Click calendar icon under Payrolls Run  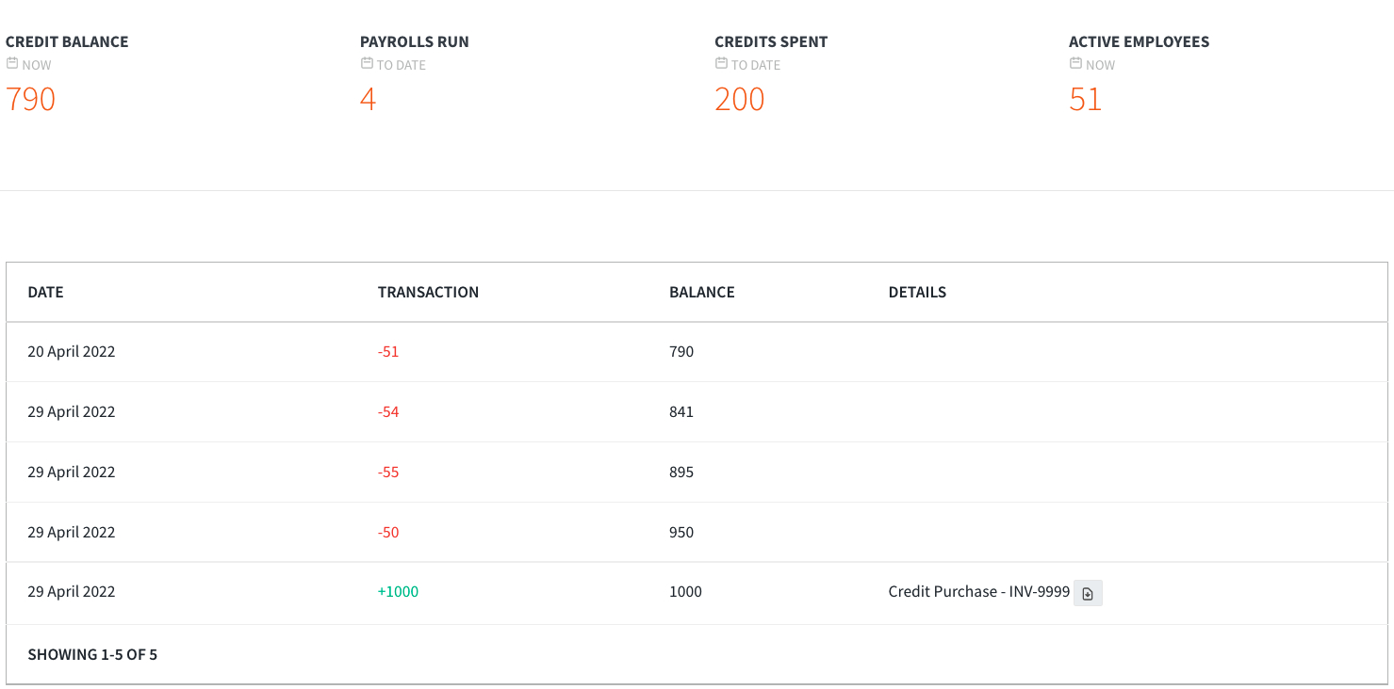pyautogui.click(x=367, y=64)
